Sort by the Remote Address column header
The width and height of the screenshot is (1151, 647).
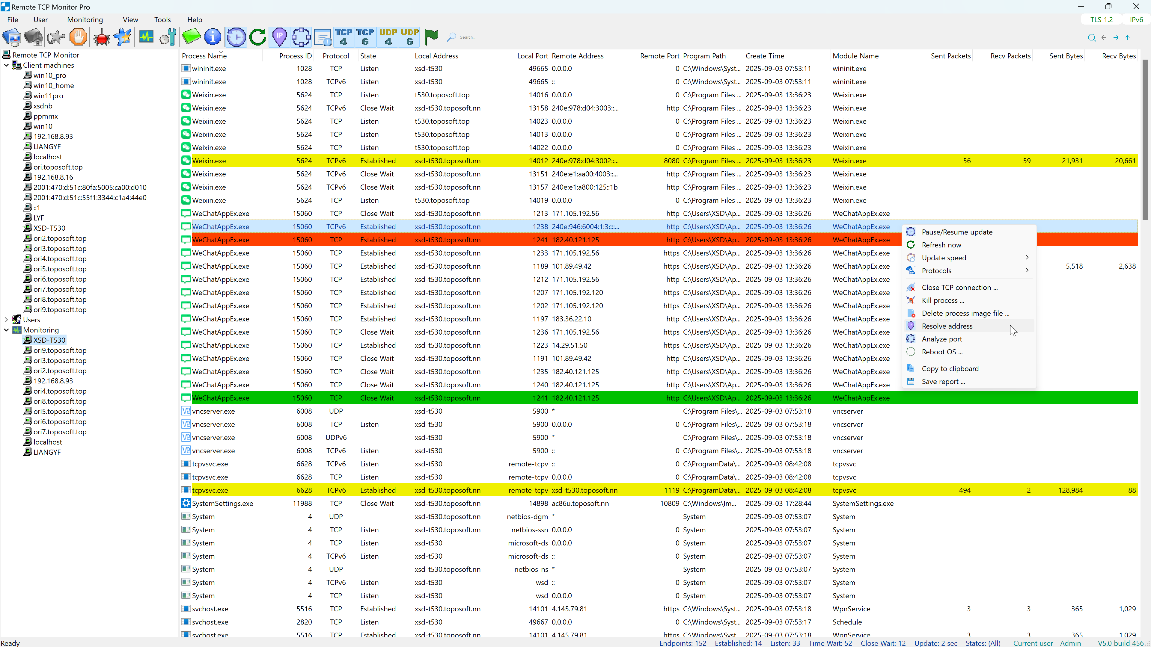(x=578, y=56)
